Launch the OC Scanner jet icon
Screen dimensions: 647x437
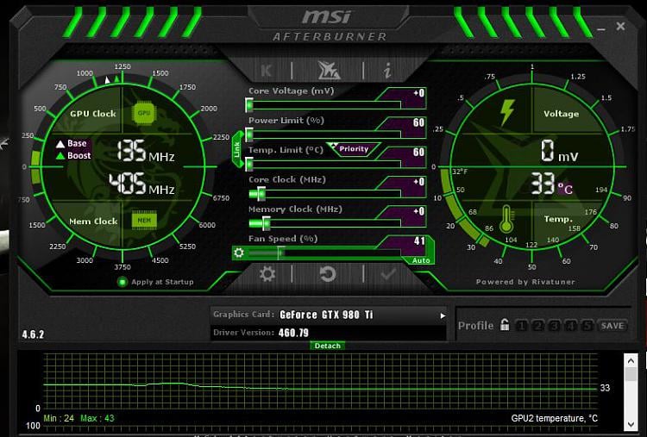pos(329,70)
